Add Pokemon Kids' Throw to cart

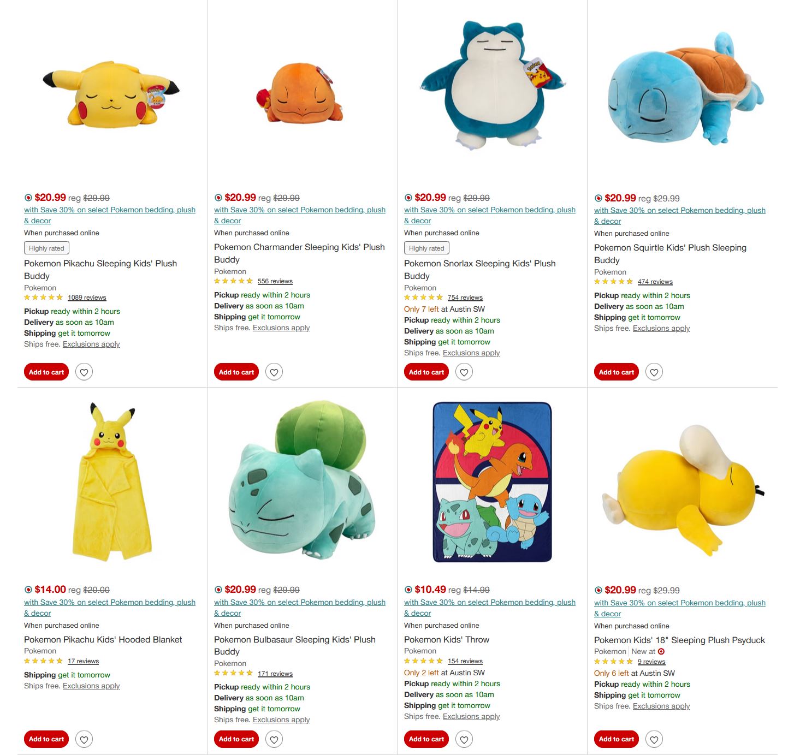click(426, 739)
